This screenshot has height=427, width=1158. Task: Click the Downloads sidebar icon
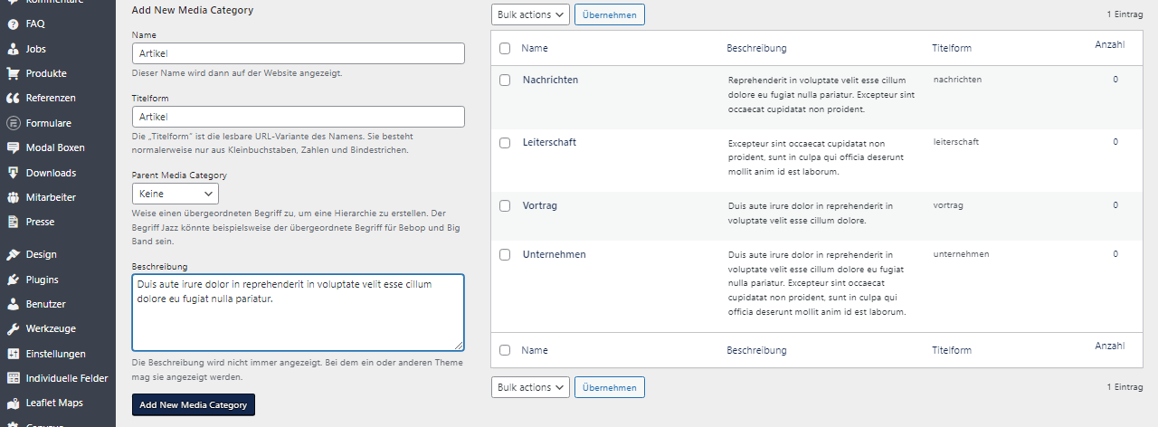click(x=14, y=173)
